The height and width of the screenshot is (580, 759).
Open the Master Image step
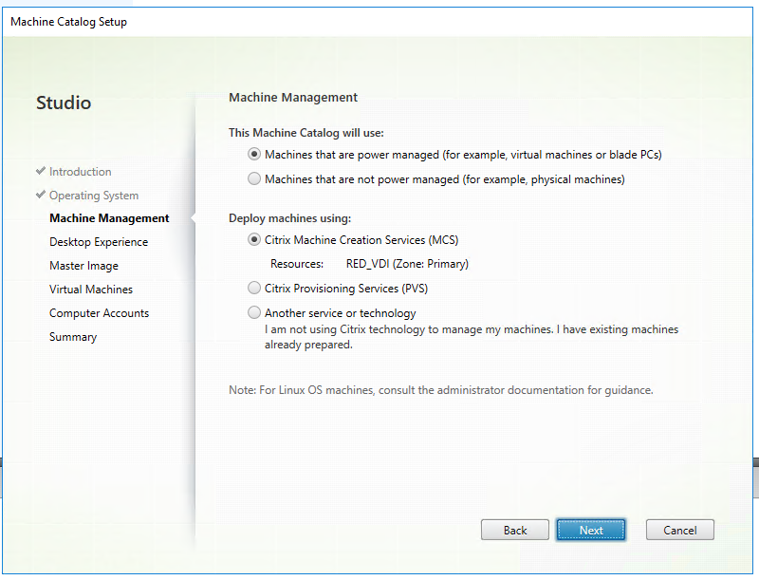point(83,265)
